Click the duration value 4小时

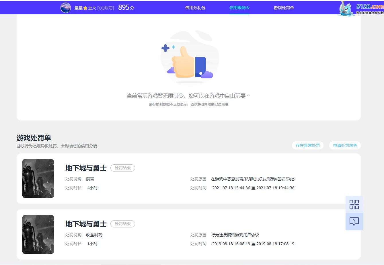point(92,188)
